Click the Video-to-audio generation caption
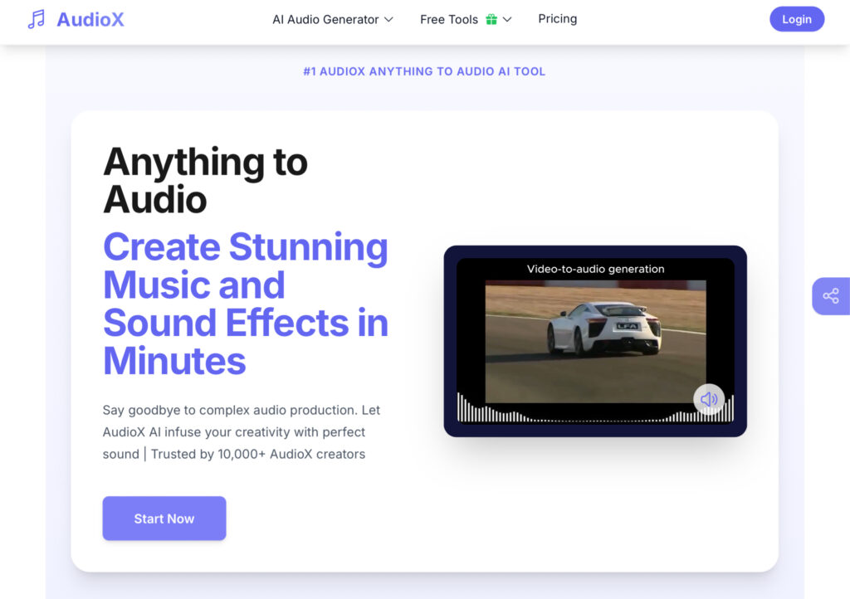The width and height of the screenshot is (850, 599). 595,269
